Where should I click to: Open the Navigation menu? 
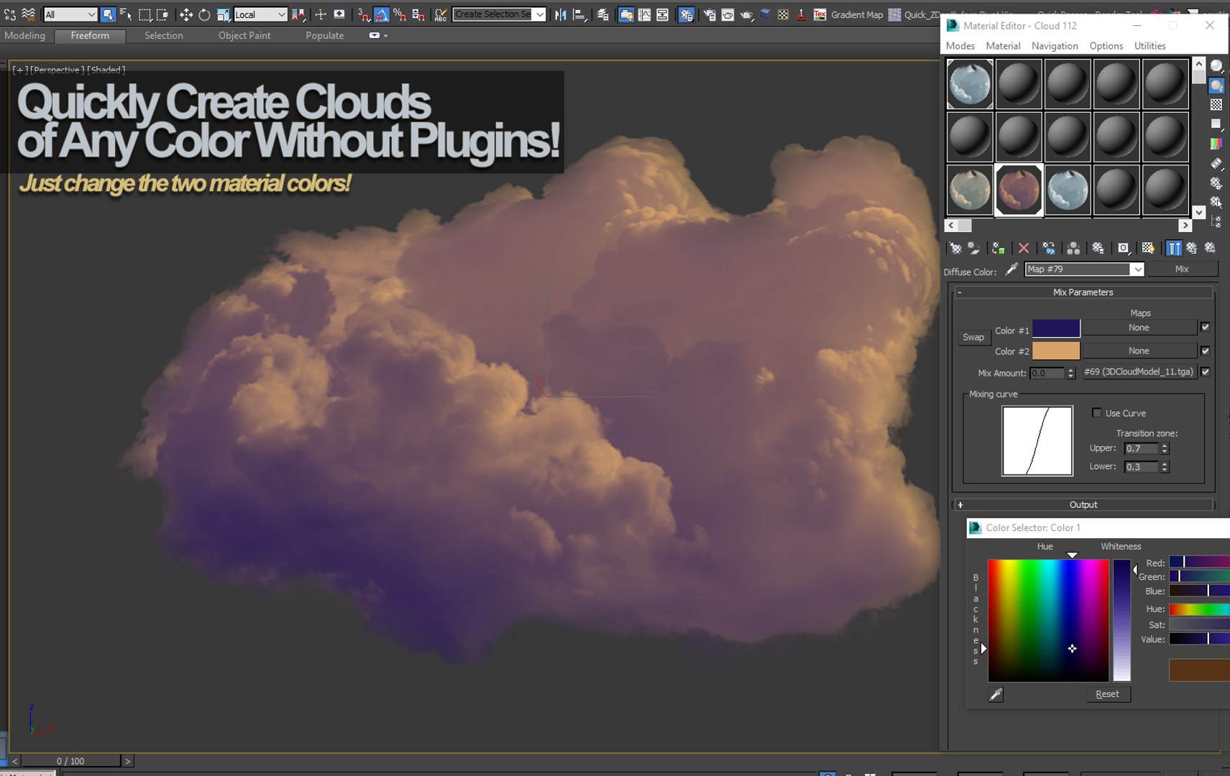[1055, 46]
